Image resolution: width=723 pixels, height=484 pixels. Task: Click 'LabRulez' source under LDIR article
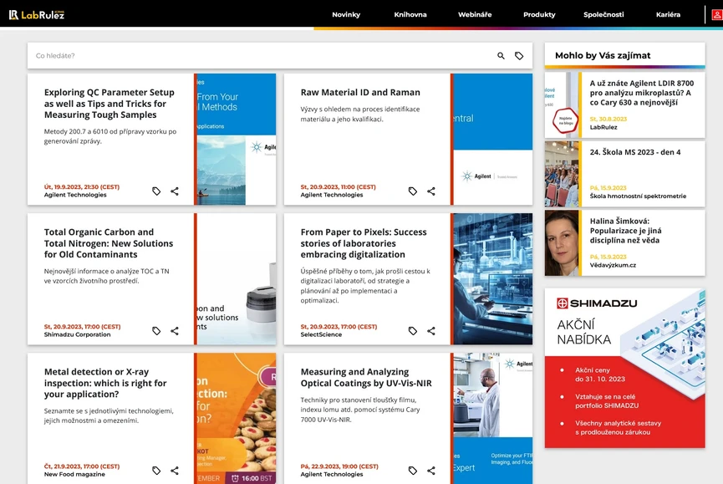point(603,127)
